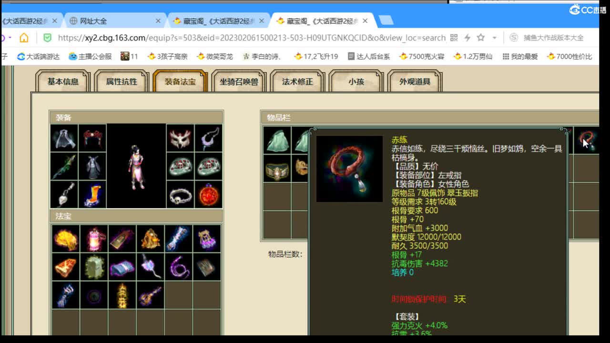610x343 pixels.
Task: Select the bronze tablet magic treasure
Action: tap(122, 239)
